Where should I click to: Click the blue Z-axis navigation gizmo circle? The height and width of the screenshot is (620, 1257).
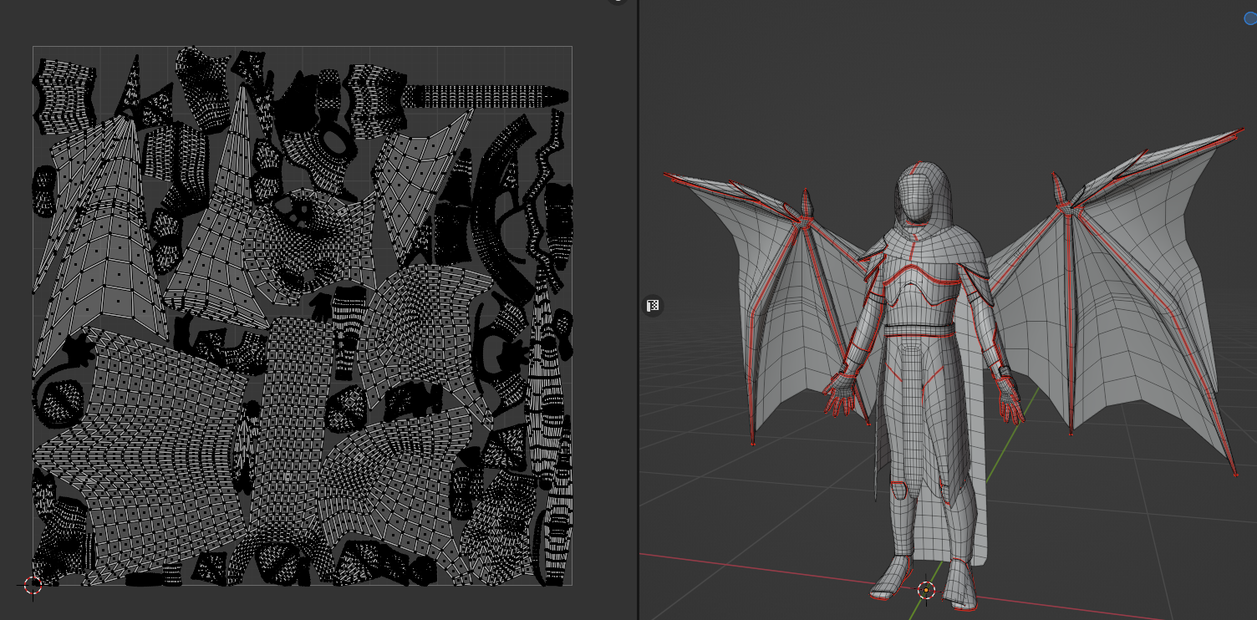[x=1251, y=18]
